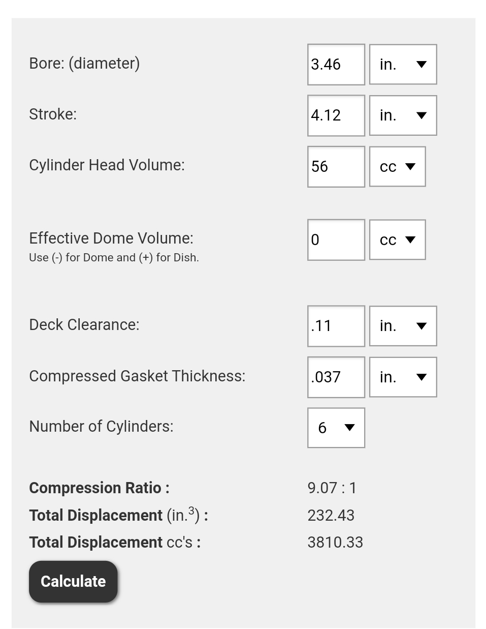
Task: Click the Number of Cylinders label
Action: coord(101,427)
